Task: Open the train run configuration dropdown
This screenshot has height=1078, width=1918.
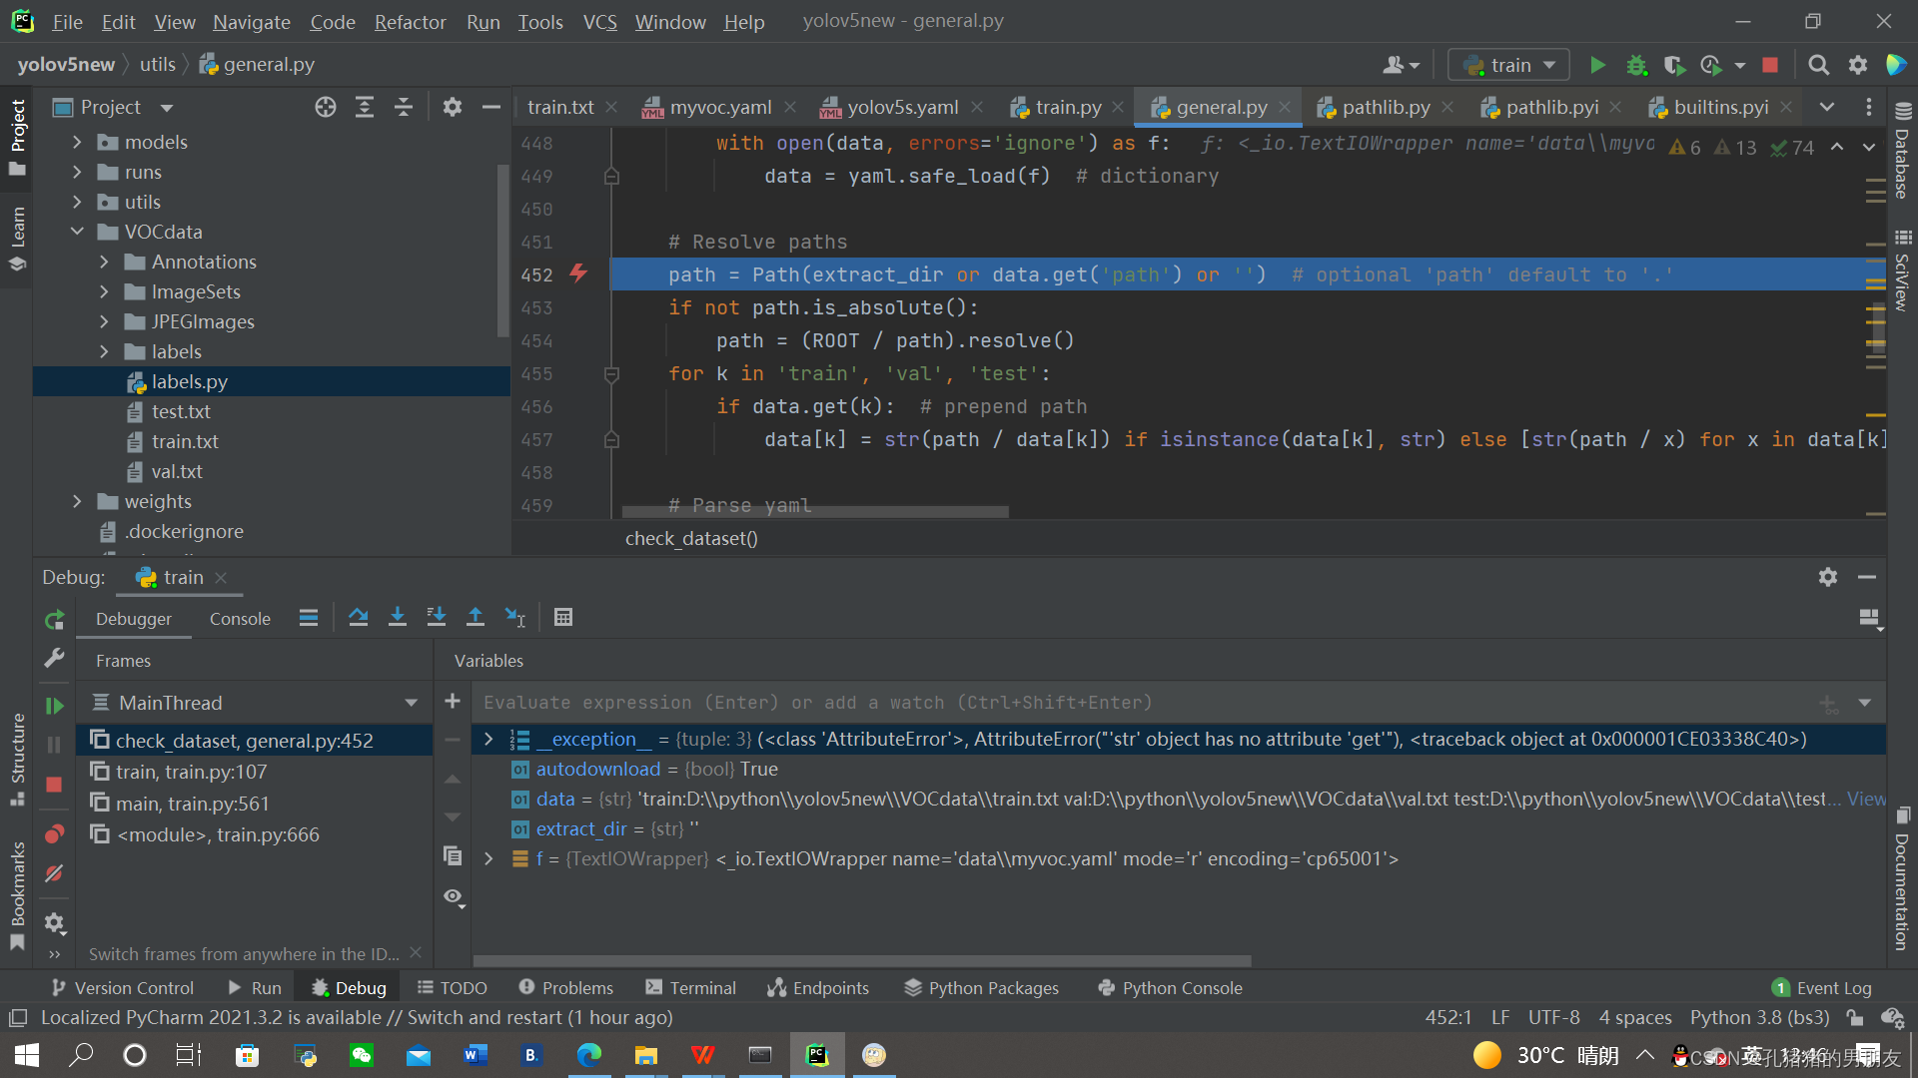Action: point(1508,66)
